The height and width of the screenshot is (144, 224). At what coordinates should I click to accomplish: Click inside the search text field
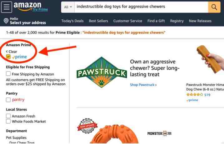[141, 7]
